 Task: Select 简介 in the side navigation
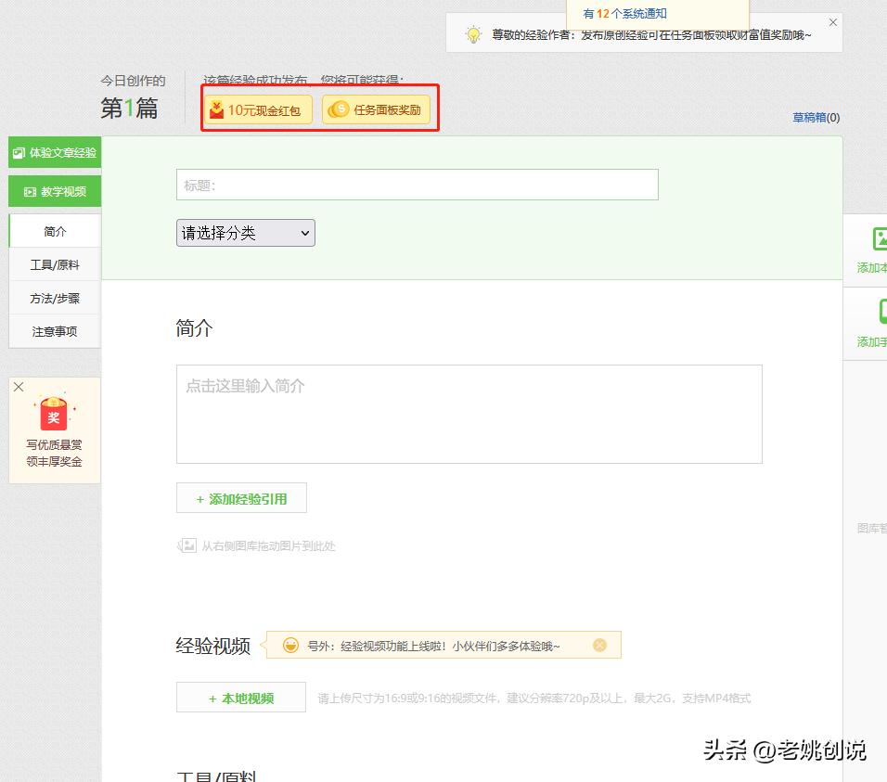coord(55,231)
